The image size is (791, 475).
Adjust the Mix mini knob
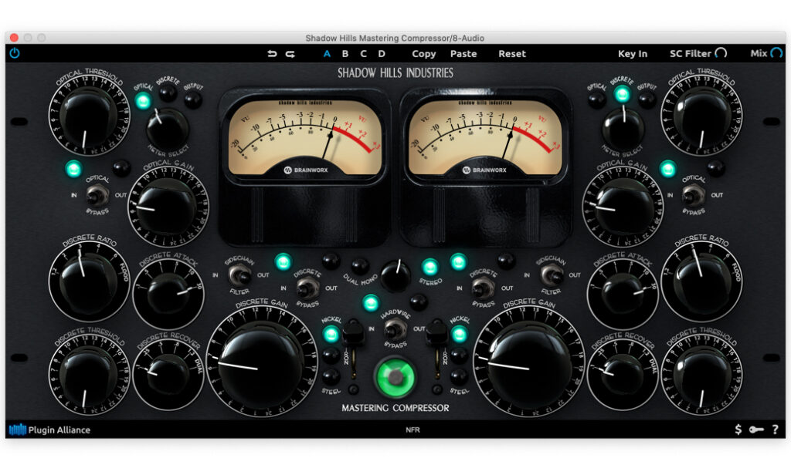tap(776, 53)
